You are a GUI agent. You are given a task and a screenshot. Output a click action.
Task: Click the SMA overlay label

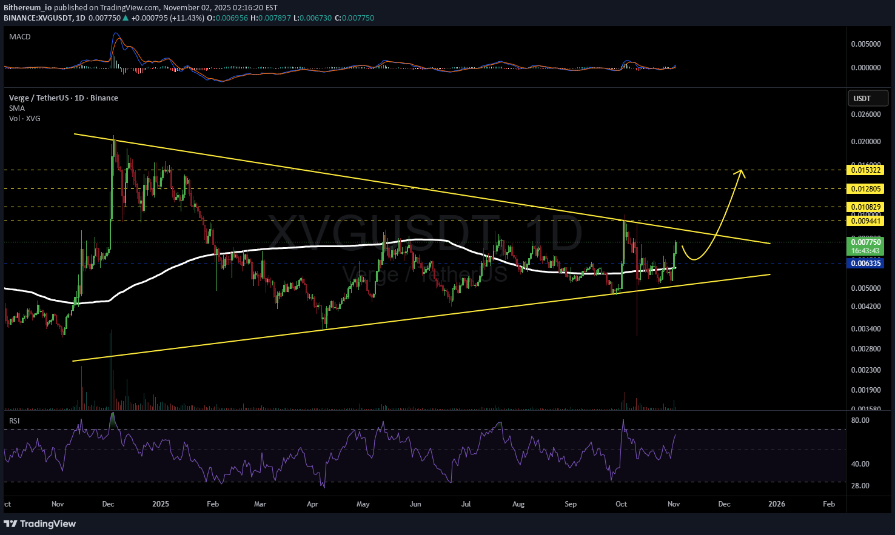[x=16, y=108]
